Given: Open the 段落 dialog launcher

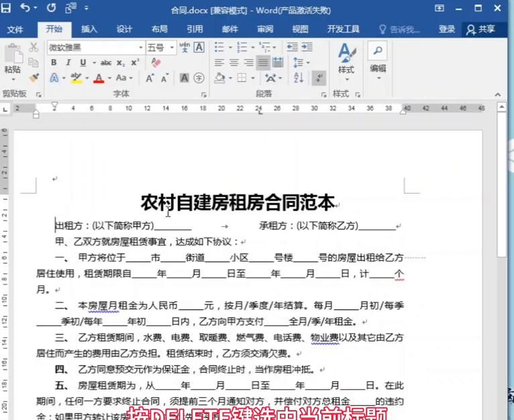Looking at the screenshot, I should click(x=324, y=95).
